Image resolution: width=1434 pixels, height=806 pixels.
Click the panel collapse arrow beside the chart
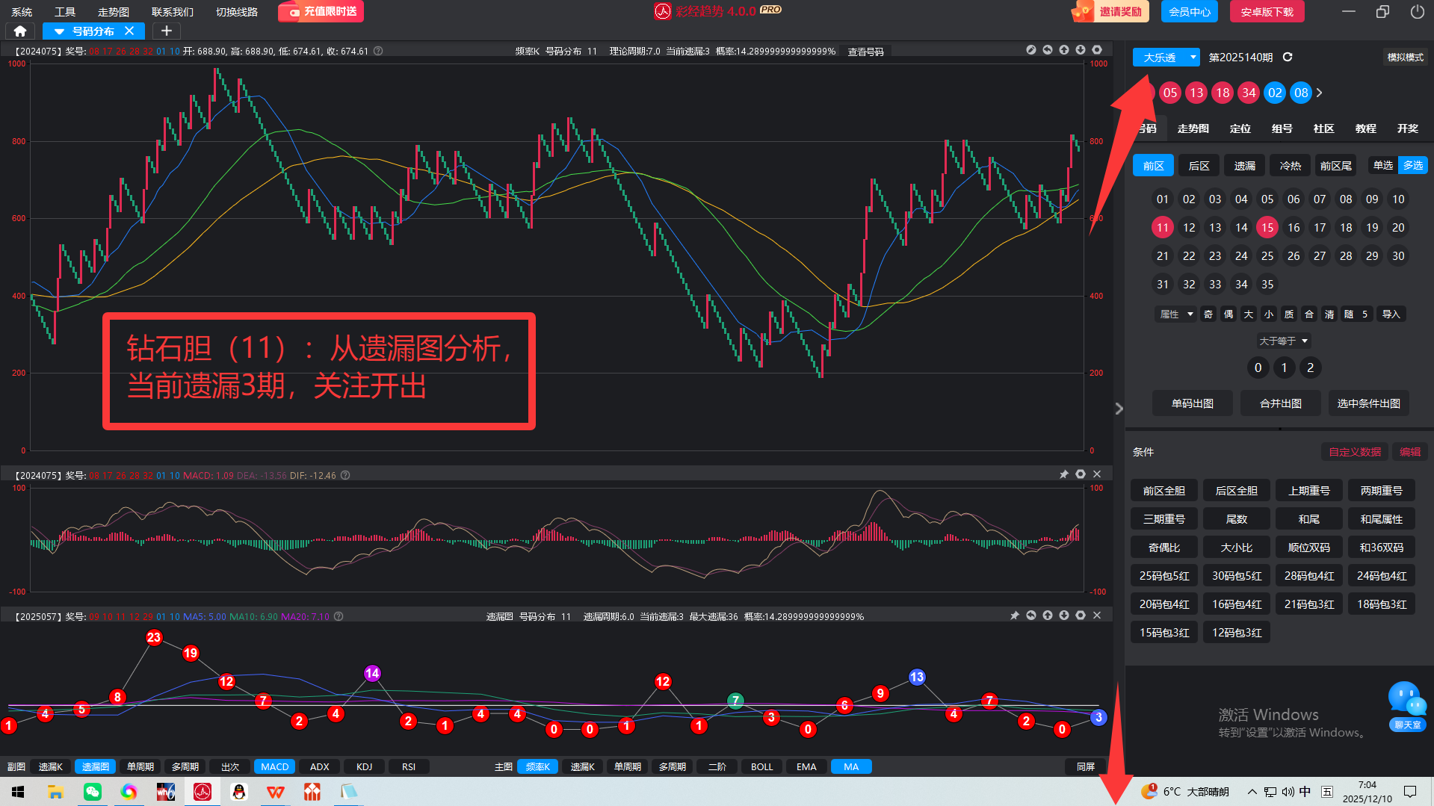[x=1119, y=409]
